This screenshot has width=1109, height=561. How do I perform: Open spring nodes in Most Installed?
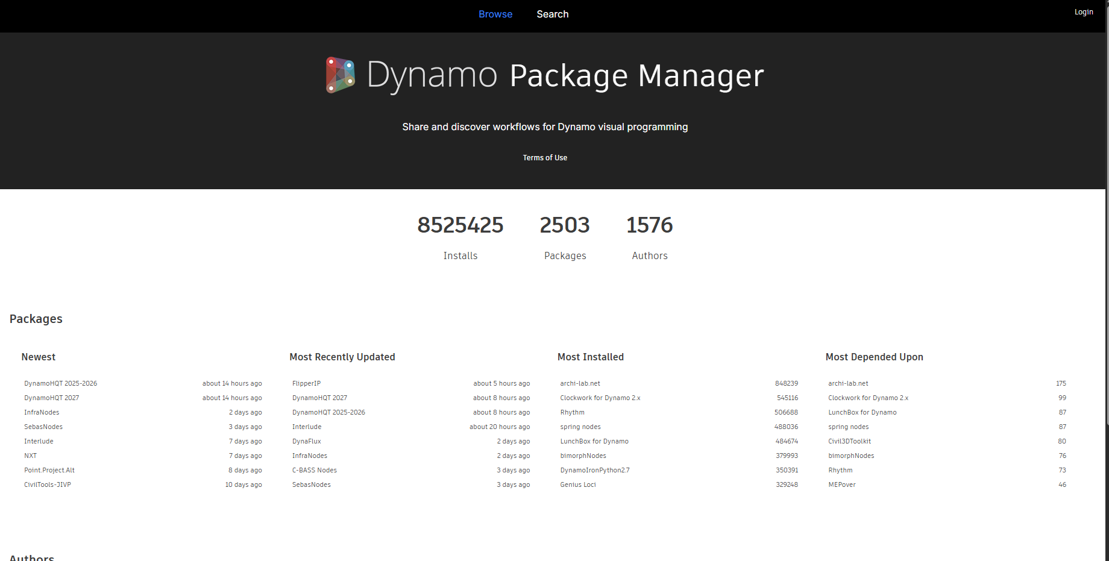click(x=580, y=427)
